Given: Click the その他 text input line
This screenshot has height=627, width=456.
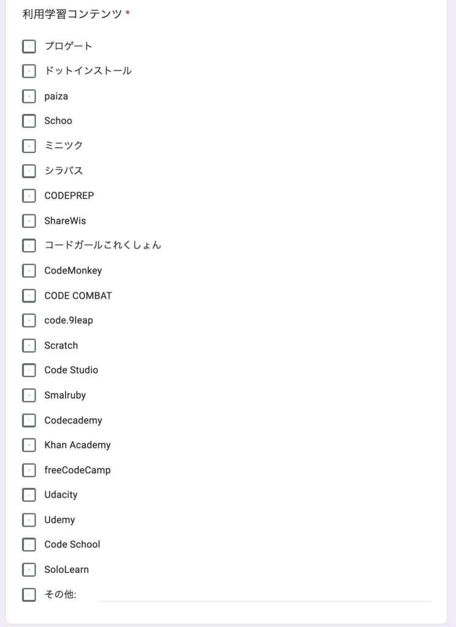Looking at the screenshot, I should click(x=264, y=595).
